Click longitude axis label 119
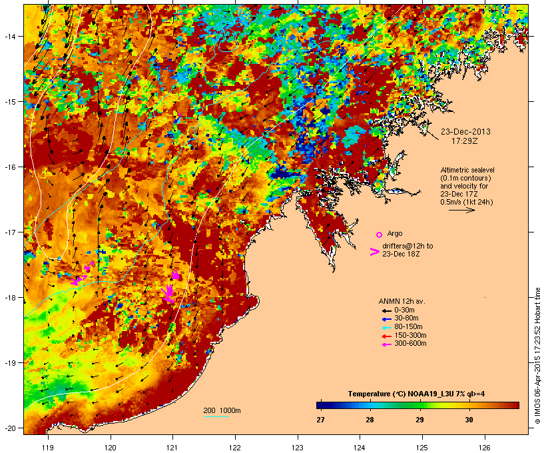Viewport: 546px width, 453px height. 48,448
